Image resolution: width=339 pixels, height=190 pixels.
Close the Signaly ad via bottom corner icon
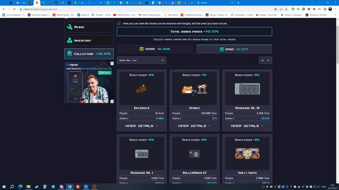(112, 101)
